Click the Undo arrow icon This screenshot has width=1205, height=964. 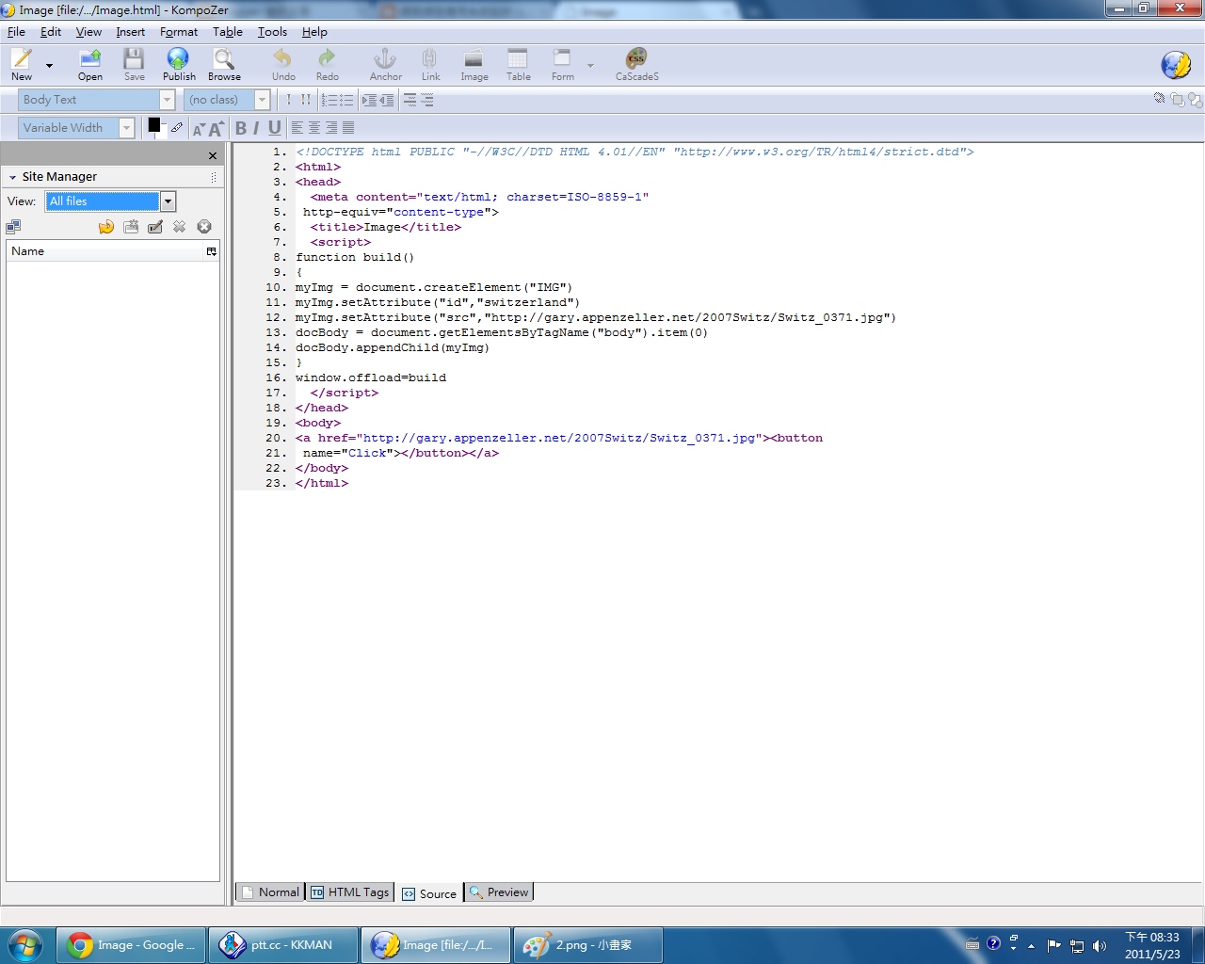(x=282, y=59)
